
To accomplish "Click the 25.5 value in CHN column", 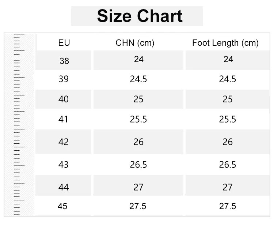I will (138, 119).
